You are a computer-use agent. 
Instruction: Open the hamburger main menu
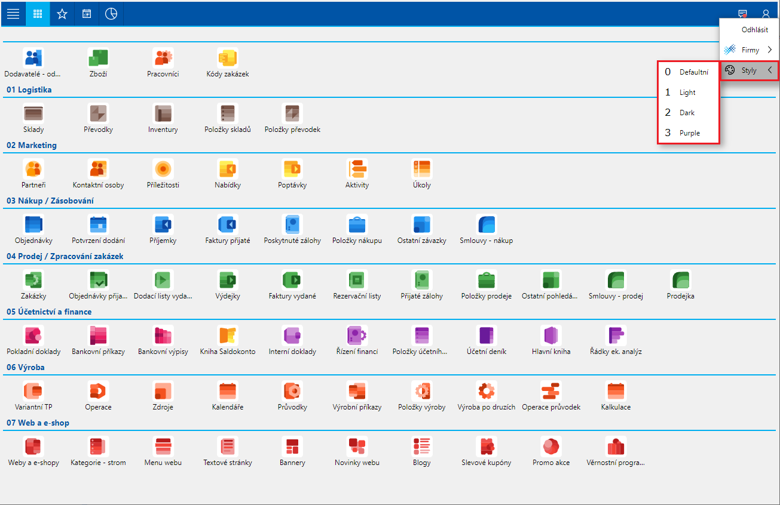13,14
